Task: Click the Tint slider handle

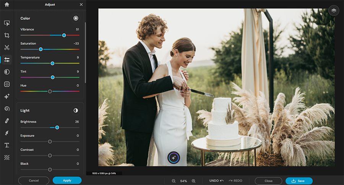Action: [53, 77]
